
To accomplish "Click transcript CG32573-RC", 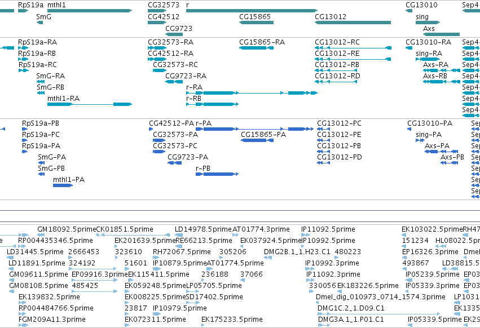I will [x=160, y=70].
